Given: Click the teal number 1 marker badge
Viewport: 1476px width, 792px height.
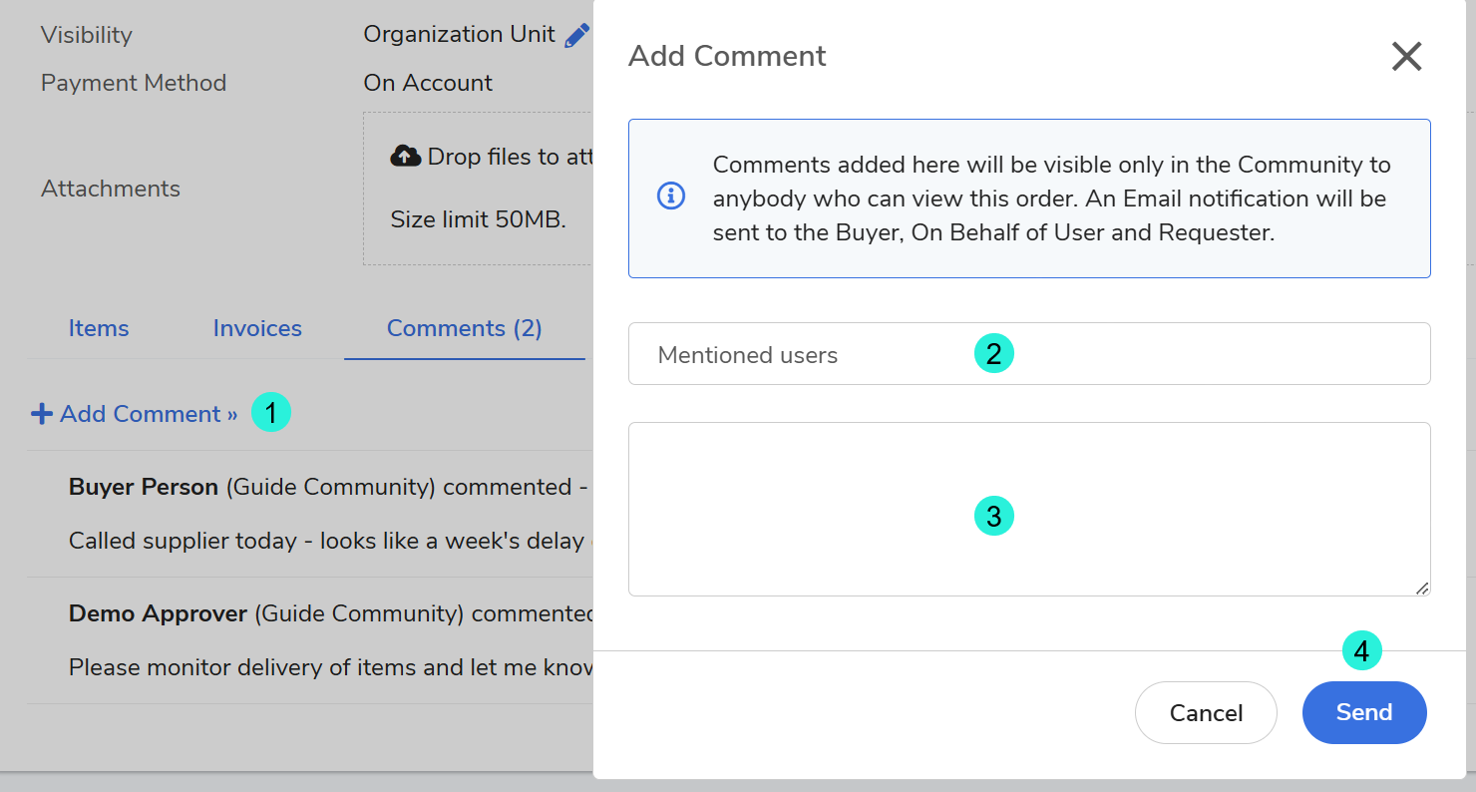Looking at the screenshot, I should (270, 413).
